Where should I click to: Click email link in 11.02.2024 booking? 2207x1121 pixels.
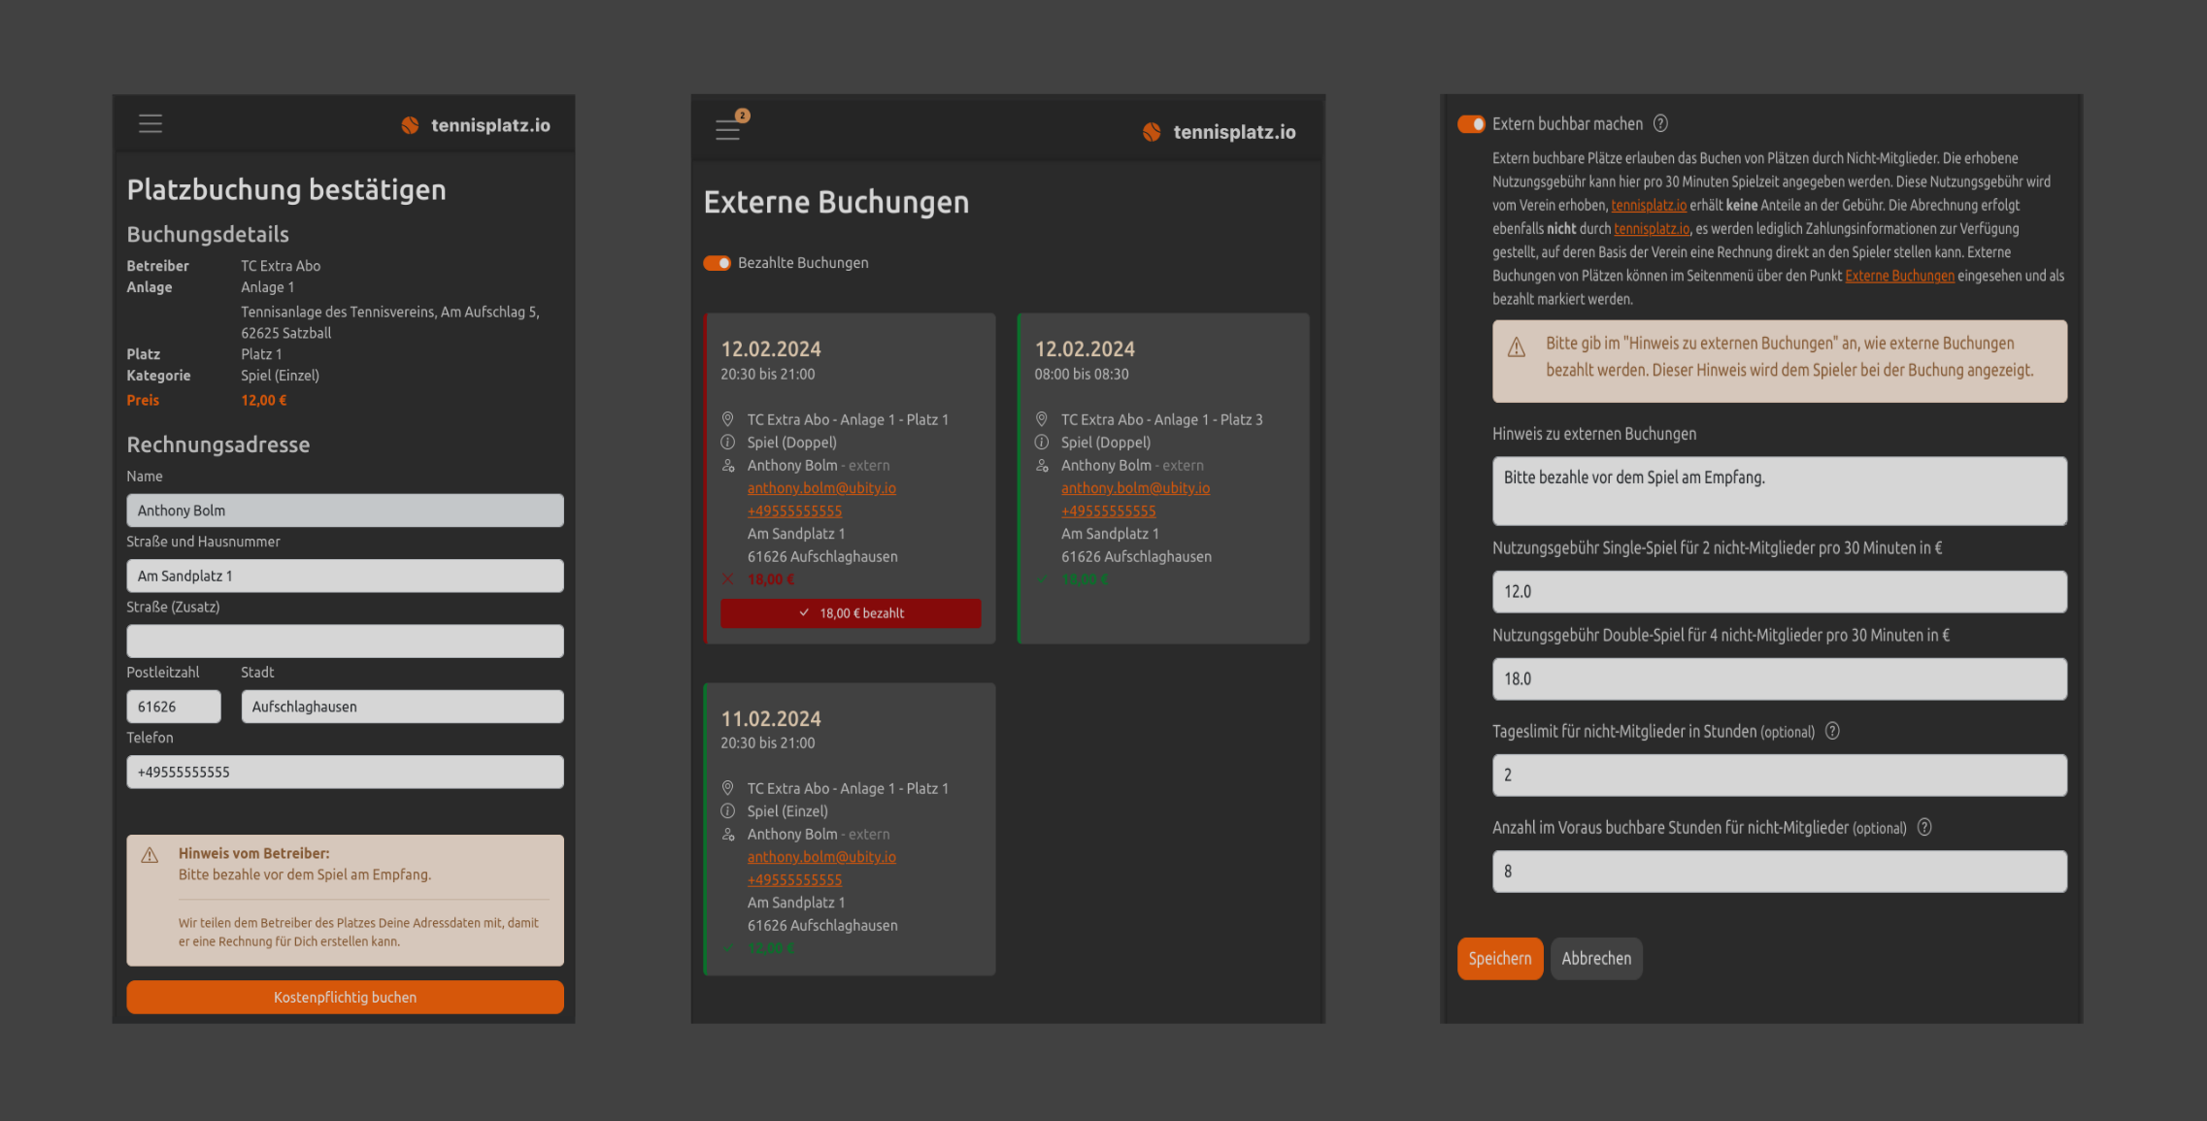[x=821, y=857]
